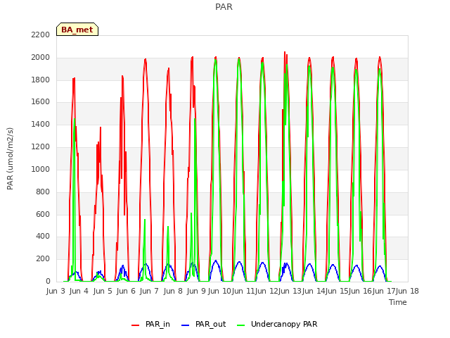
Task: Click the 600 y-axis tick label
Action: (x=43, y=214)
